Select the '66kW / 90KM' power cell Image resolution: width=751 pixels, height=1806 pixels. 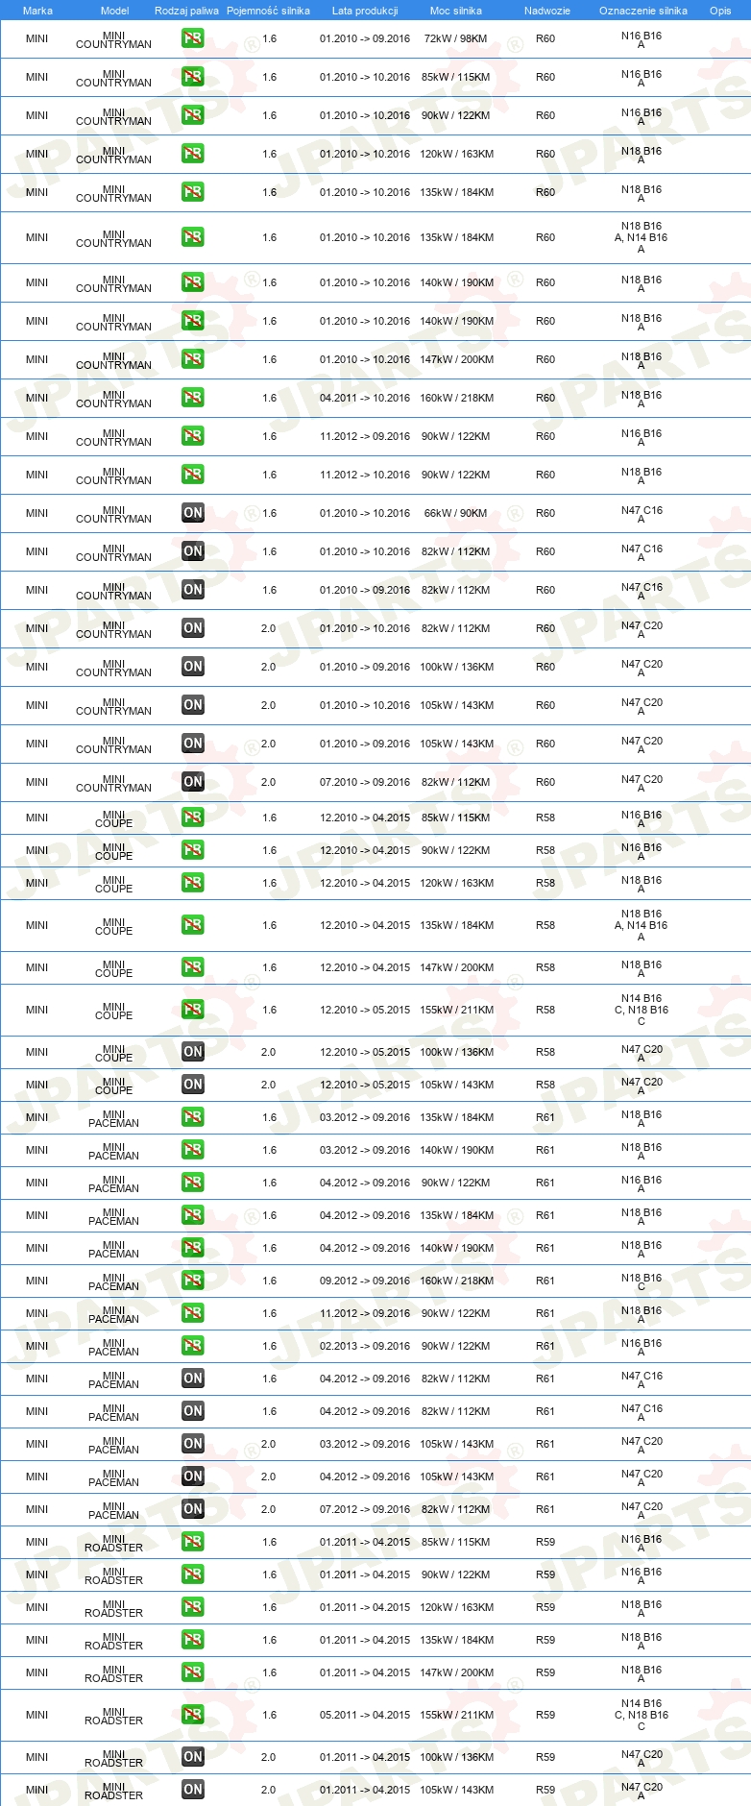click(456, 513)
